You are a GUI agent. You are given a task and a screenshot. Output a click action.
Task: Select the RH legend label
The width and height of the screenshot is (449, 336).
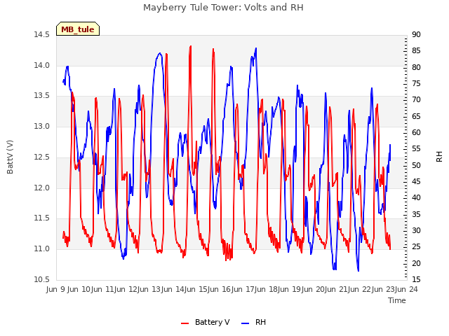[260, 322]
